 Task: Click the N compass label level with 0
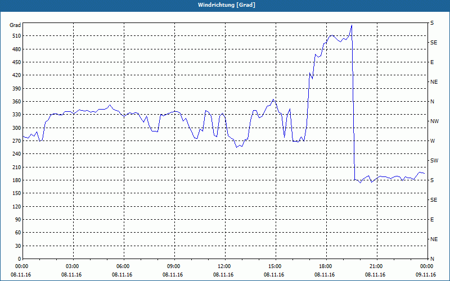(432, 259)
